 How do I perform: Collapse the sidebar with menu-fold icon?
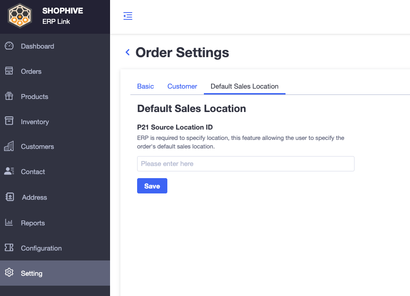pyautogui.click(x=128, y=16)
